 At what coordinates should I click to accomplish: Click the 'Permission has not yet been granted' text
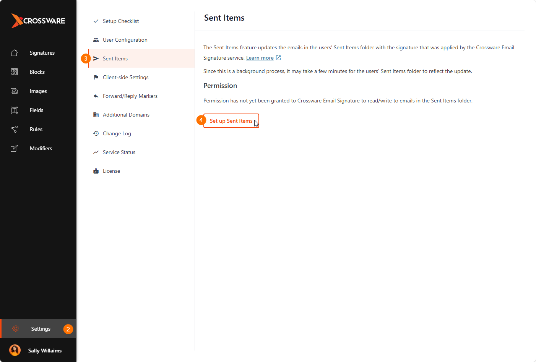[338, 101]
